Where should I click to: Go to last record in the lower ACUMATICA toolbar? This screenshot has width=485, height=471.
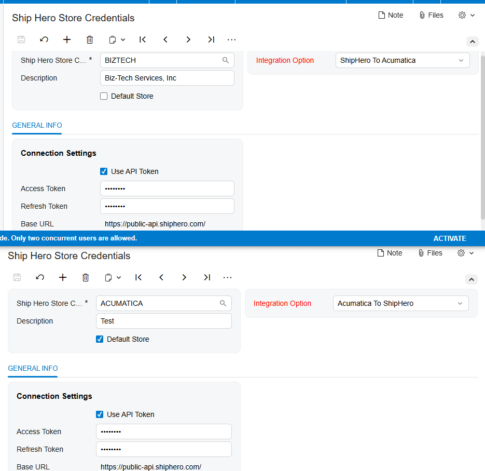pos(207,277)
